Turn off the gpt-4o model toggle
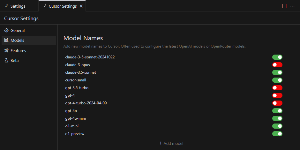 [277, 111]
